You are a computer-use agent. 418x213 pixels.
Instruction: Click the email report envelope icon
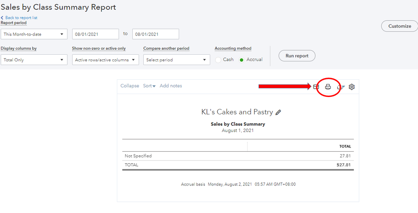pos(316,87)
